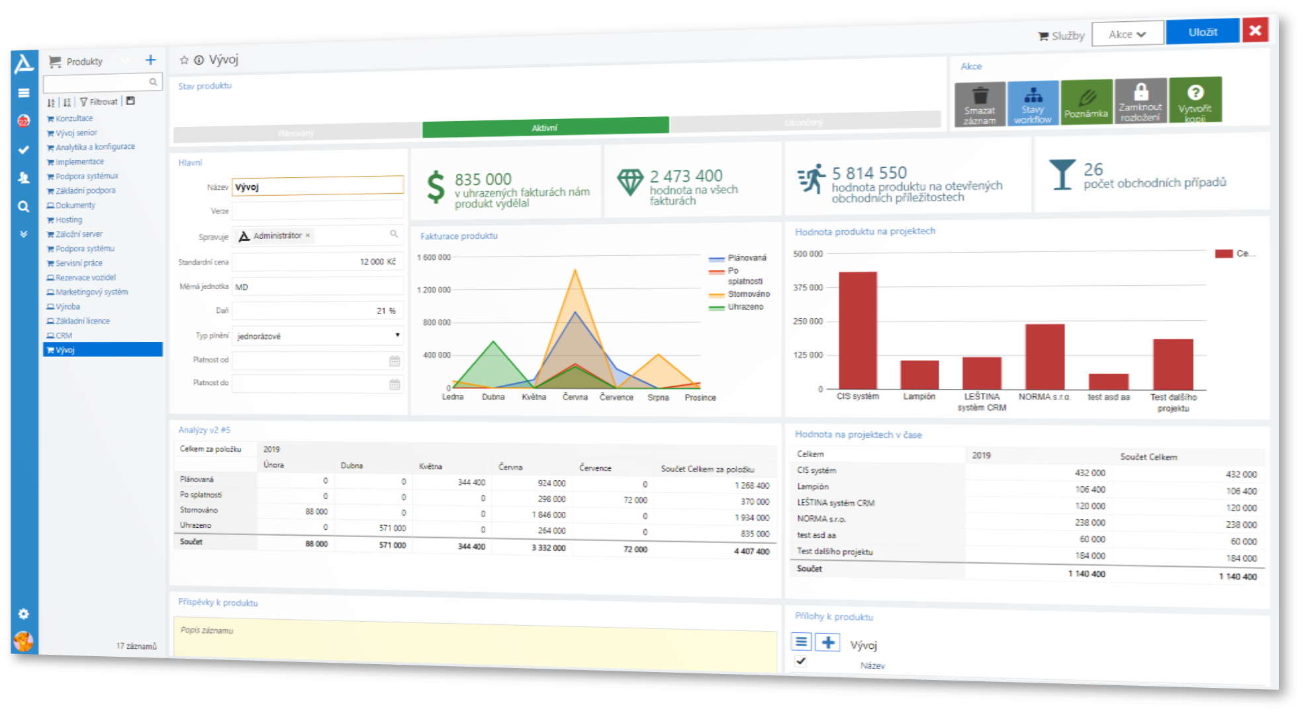Toggle the favorite star next to Vývoj title
1304x715 pixels.
coord(184,60)
